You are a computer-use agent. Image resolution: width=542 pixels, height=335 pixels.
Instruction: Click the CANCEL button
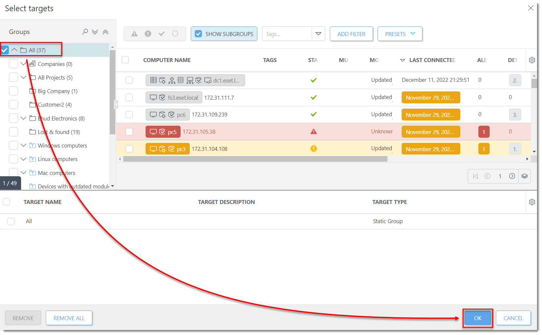513,318
